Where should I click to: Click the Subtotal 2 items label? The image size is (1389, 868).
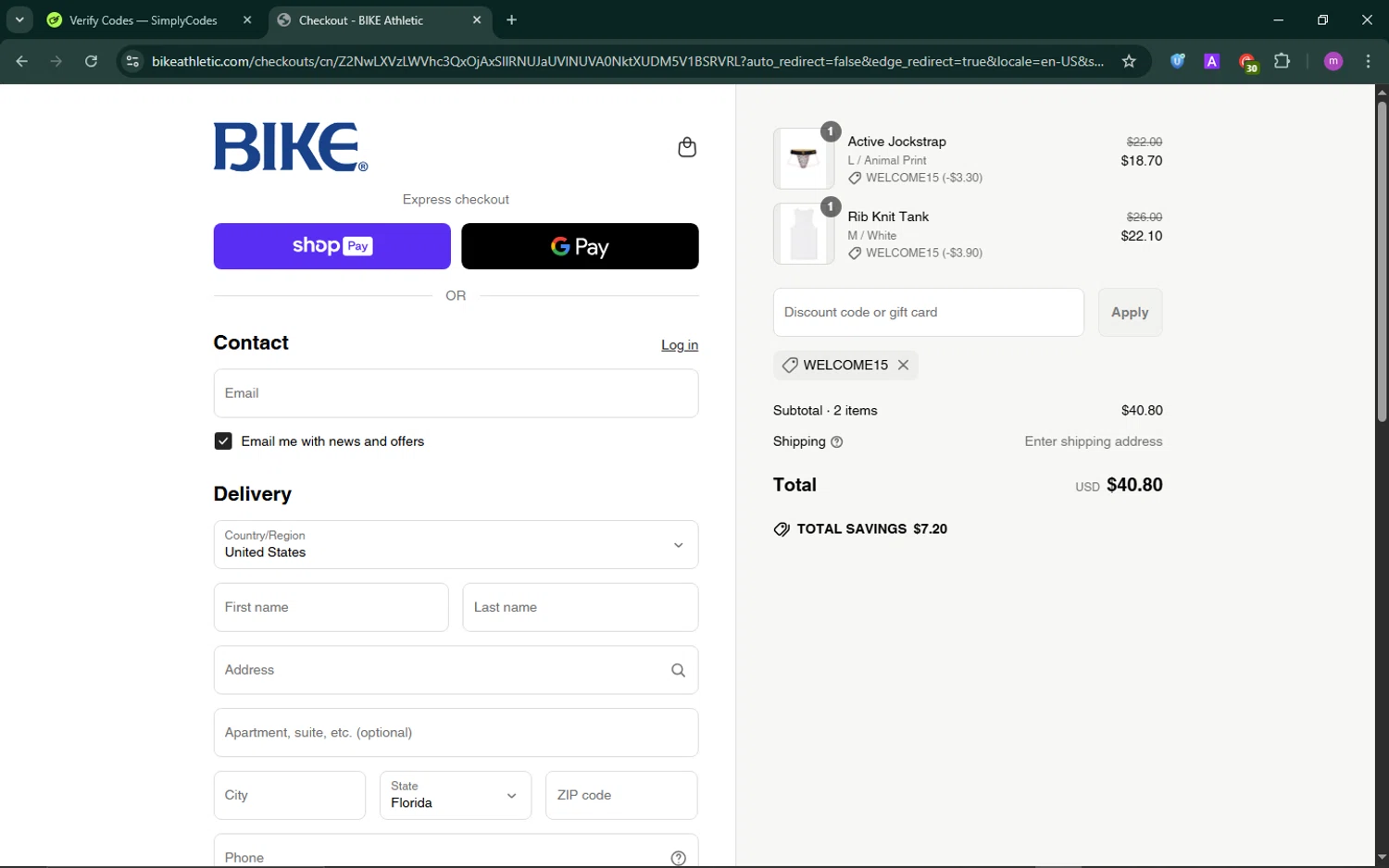tap(825, 411)
